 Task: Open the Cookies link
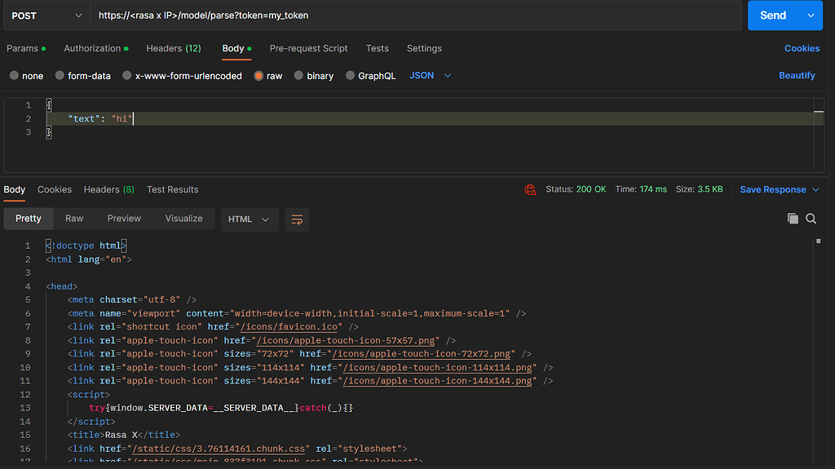[x=802, y=48]
